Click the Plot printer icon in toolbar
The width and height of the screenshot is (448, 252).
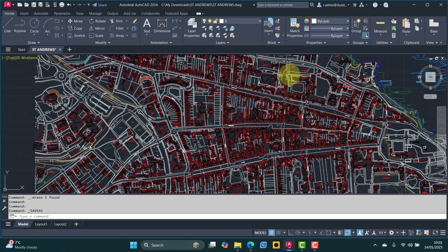tap(62, 5)
